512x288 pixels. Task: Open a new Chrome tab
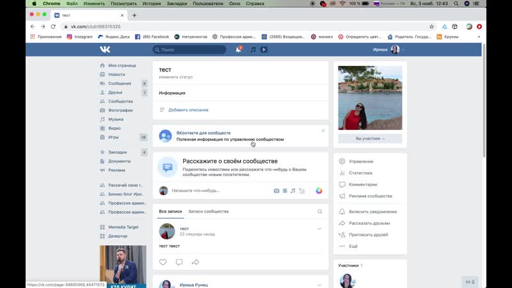click(x=134, y=15)
